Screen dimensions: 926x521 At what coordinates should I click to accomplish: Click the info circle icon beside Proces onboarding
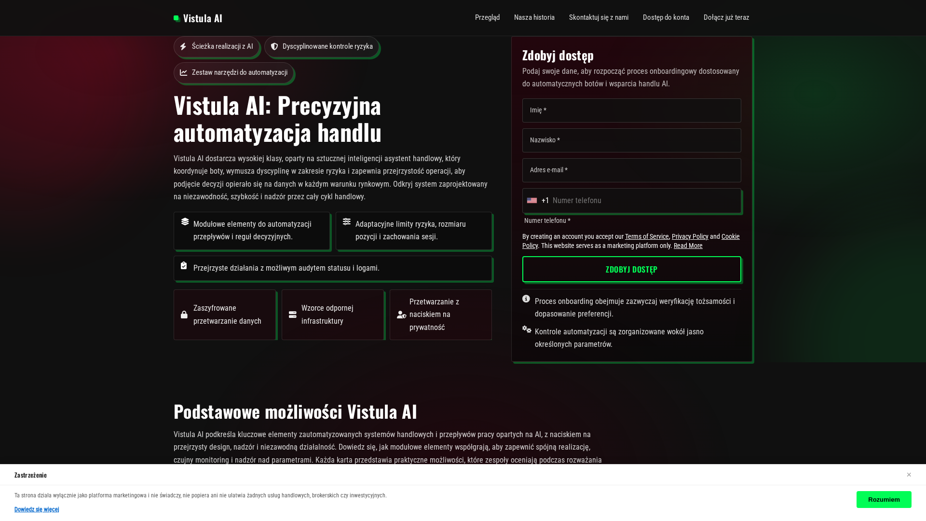(x=526, y=299)
